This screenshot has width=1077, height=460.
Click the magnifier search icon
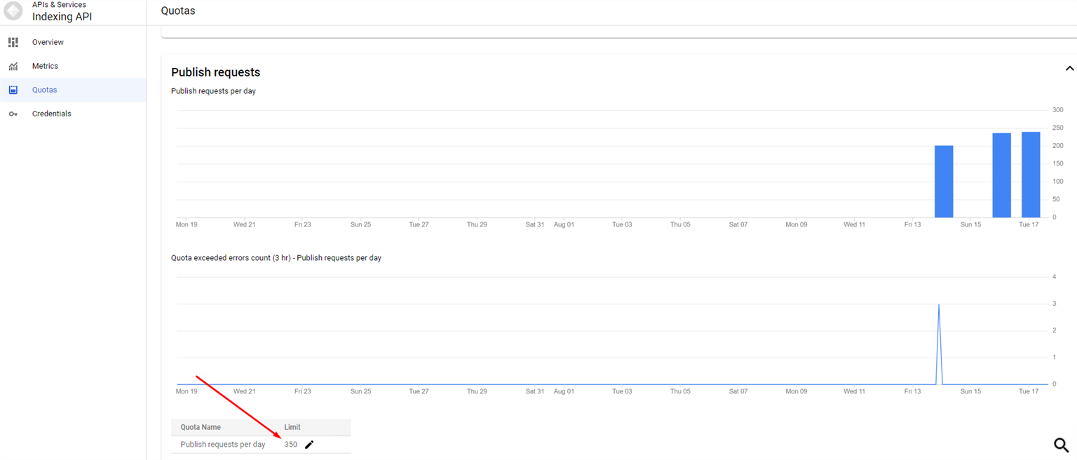pyautogui.click(x=1062, y=445)
